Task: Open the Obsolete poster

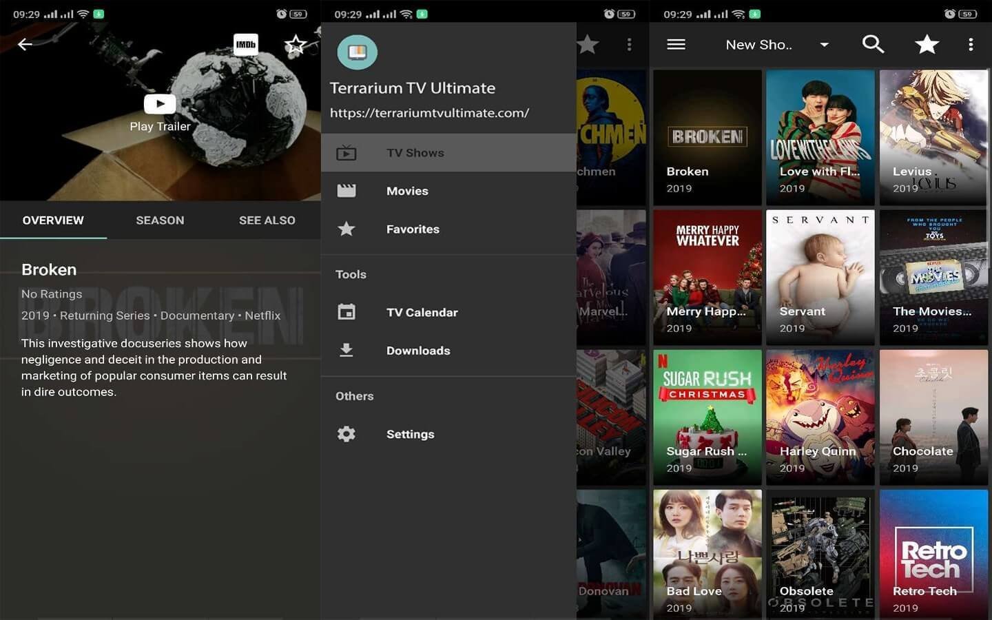Action: (820, 555)
